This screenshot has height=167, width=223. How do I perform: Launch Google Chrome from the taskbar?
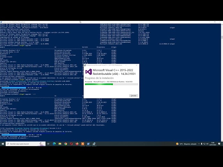pos(66,144)
